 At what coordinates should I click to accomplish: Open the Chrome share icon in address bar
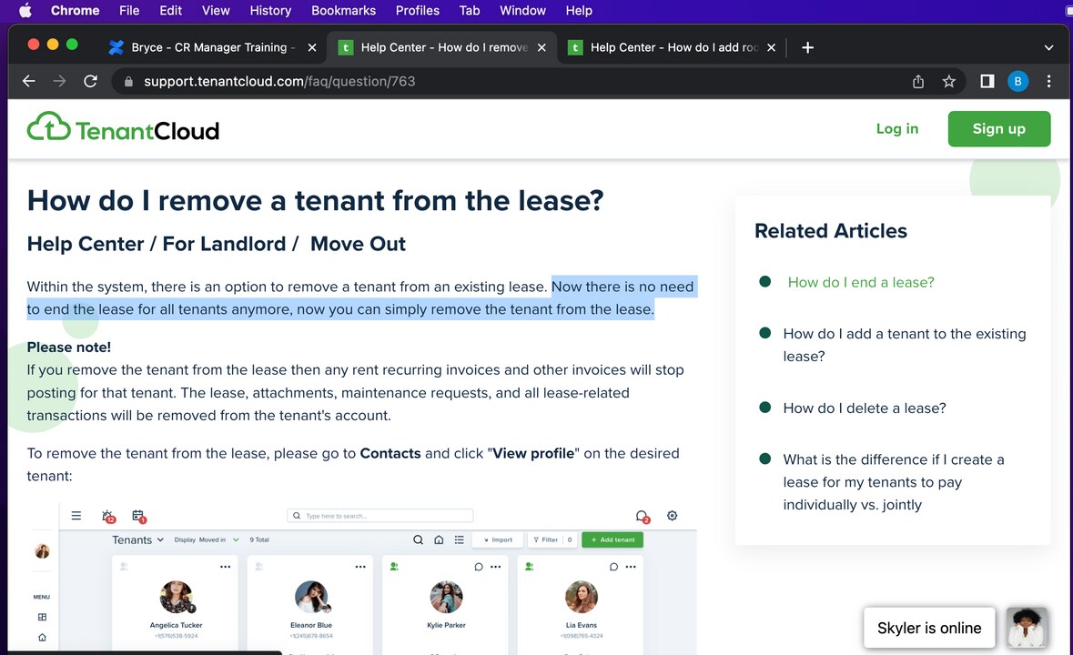pos(918,81)
